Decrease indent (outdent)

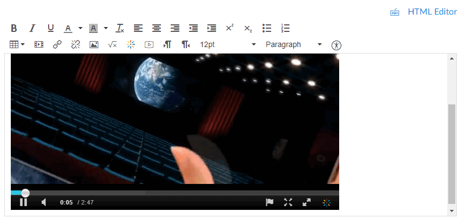coord(193,29)
